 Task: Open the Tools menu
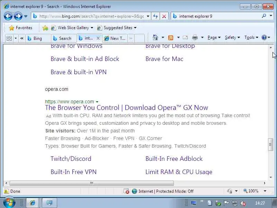click(251, 37)
